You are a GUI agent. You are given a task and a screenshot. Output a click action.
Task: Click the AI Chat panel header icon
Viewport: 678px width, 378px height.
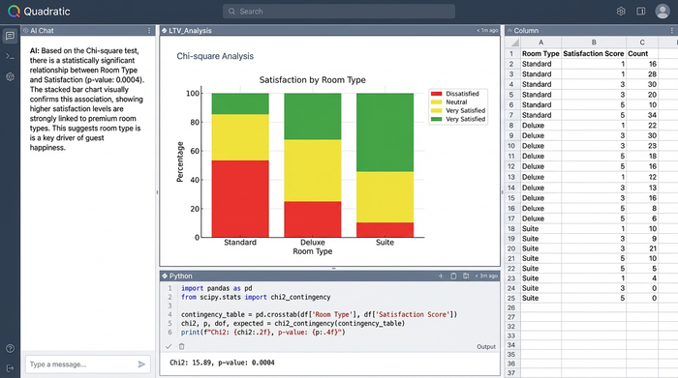(x=25, y=31)
